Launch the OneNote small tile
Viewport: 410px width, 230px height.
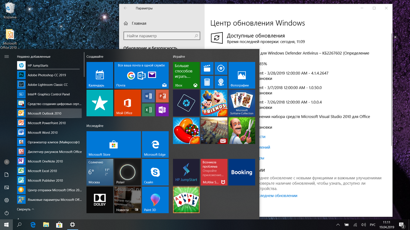click(162, 110)
